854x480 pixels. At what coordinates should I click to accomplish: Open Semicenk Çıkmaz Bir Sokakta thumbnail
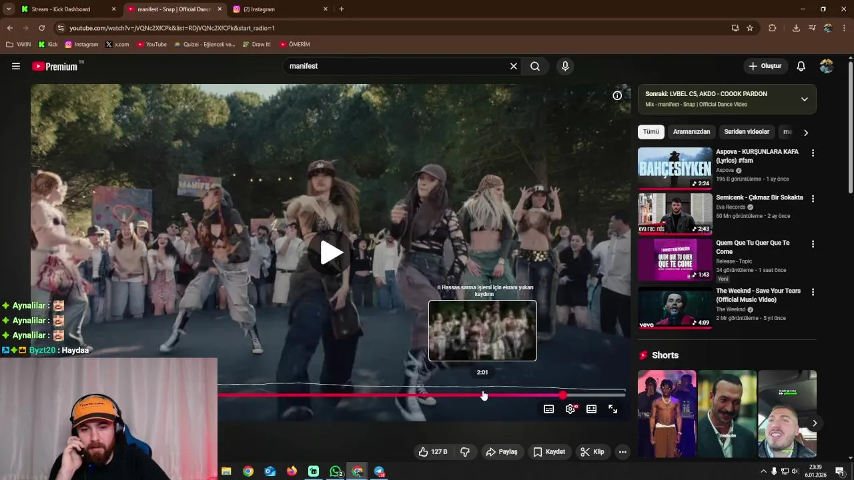coord(675,214)
